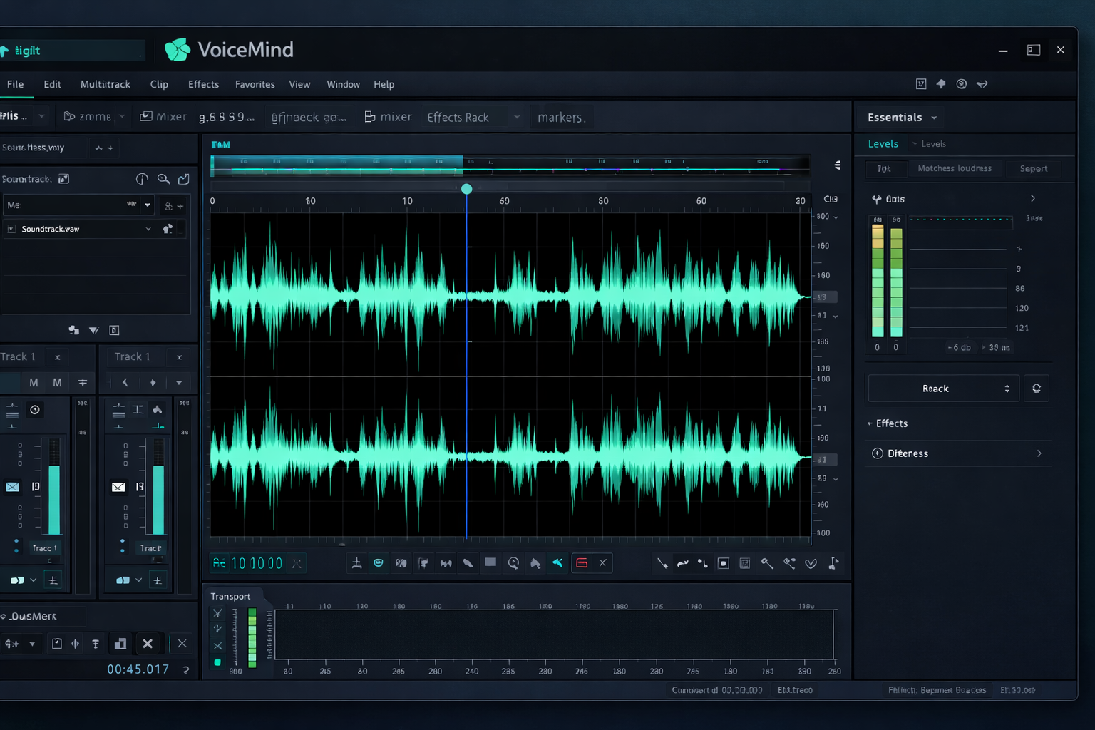Toggle the green record-enable square in Transport panel
Viewport: 1095px width, 730px height.
[217, 662]
